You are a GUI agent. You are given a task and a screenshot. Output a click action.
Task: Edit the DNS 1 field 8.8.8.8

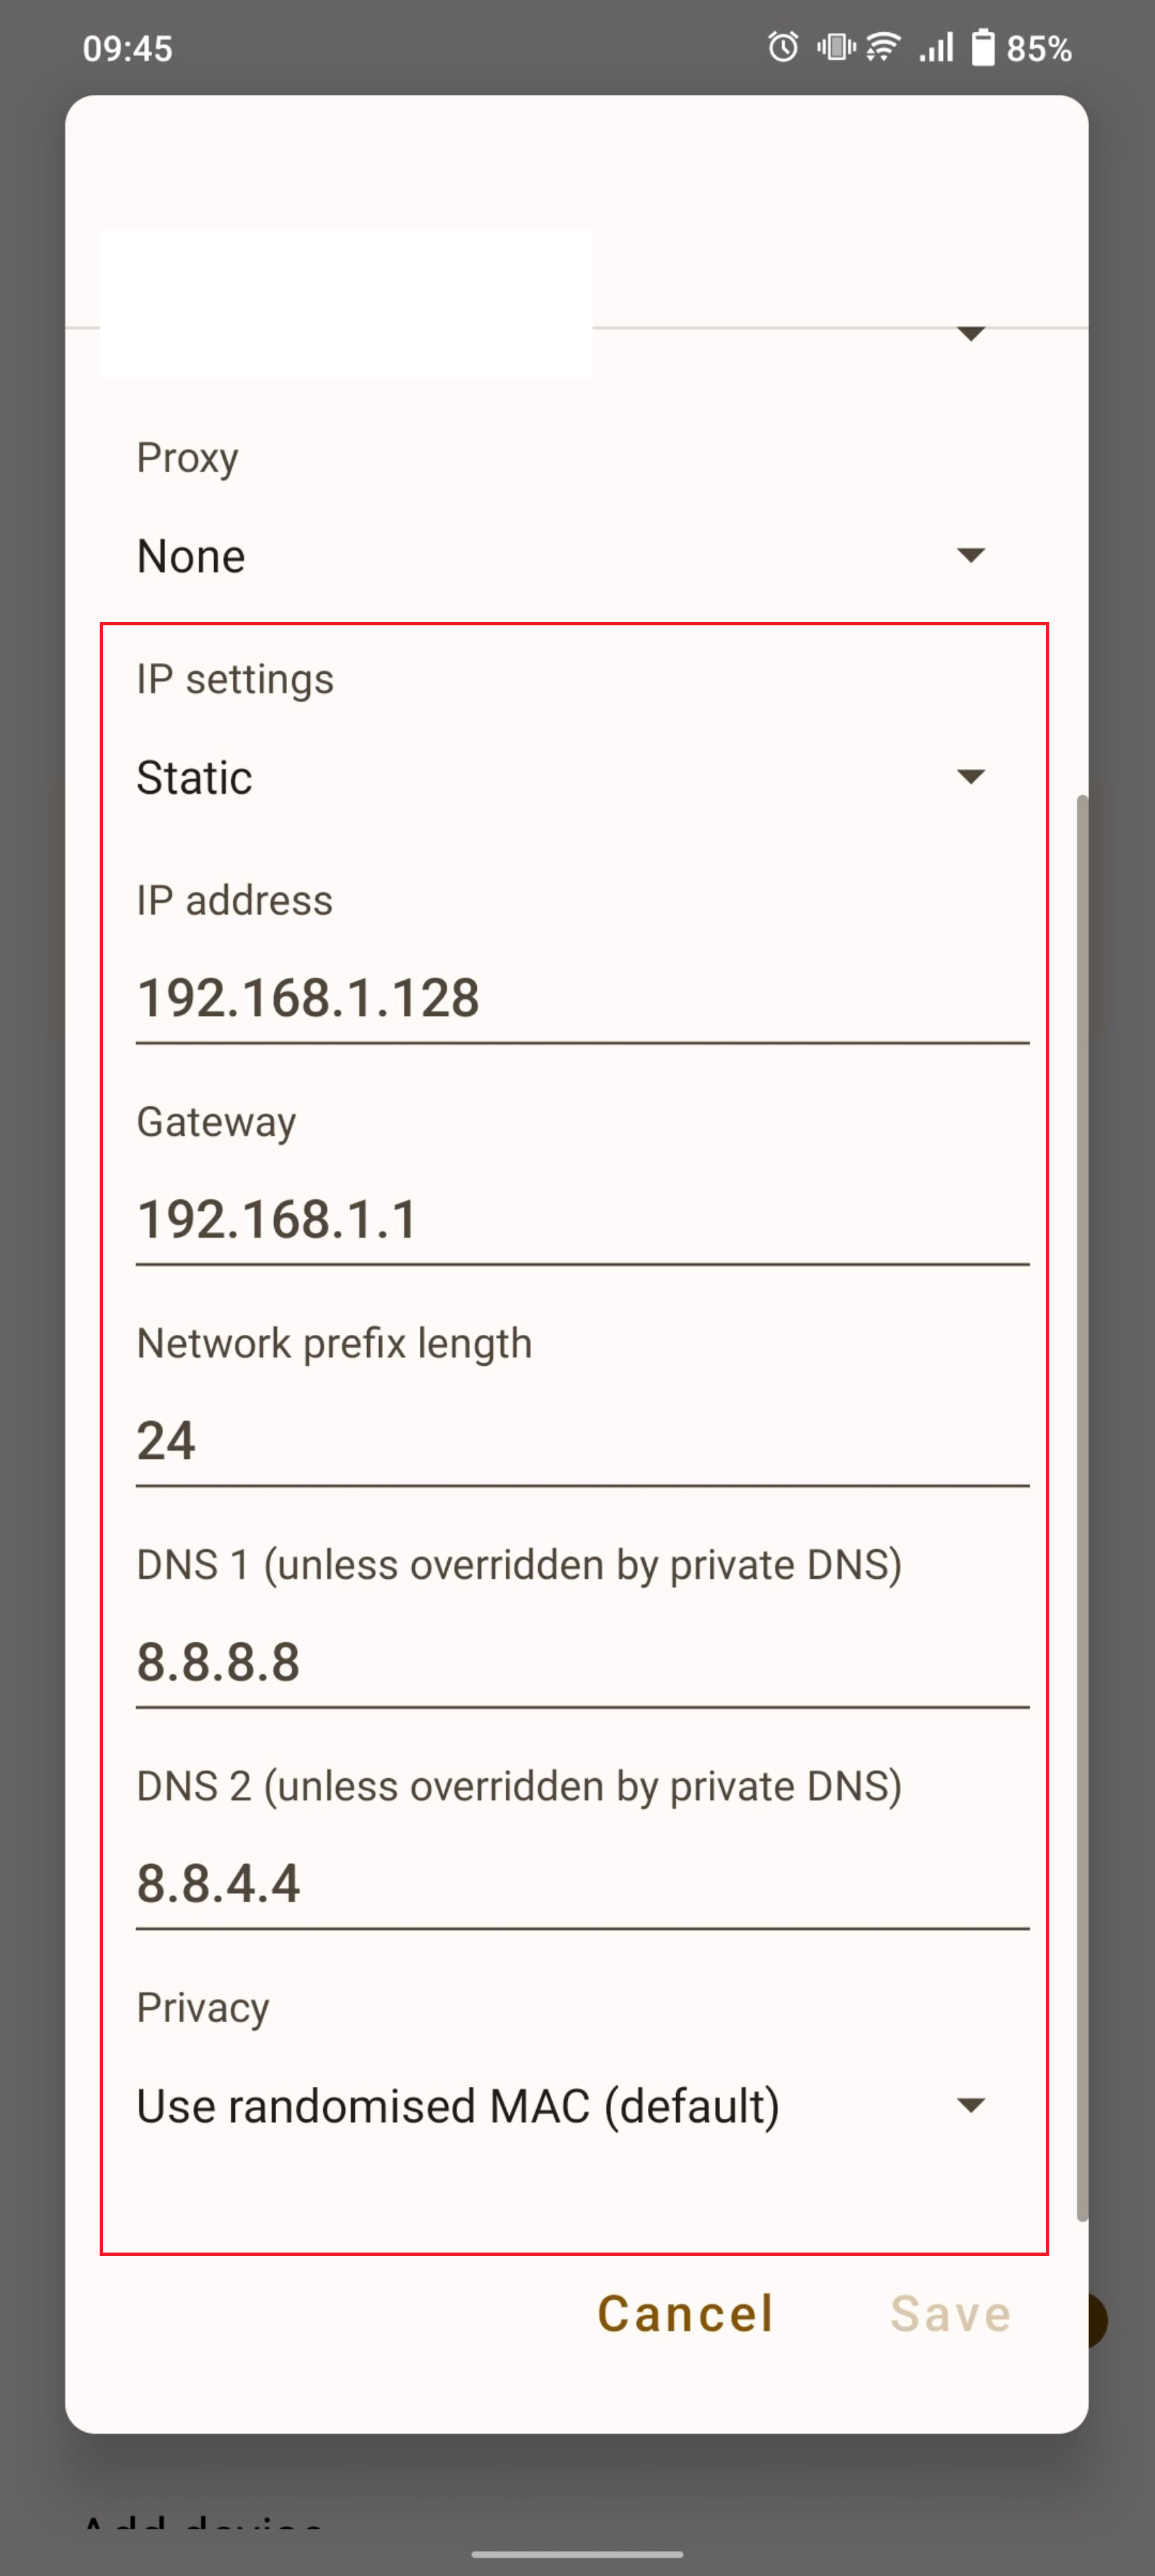(583, 1662)
